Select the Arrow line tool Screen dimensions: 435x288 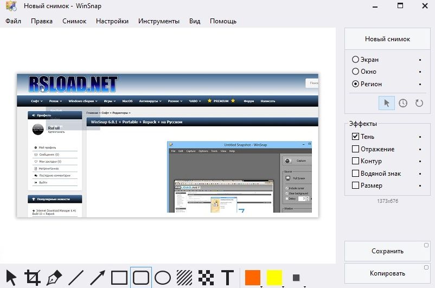[98, 278]
